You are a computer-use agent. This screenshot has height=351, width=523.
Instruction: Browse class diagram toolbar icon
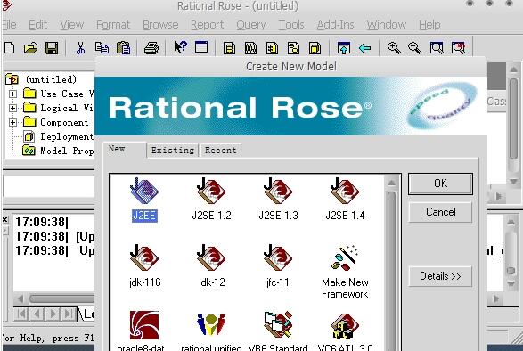[229, 48]
